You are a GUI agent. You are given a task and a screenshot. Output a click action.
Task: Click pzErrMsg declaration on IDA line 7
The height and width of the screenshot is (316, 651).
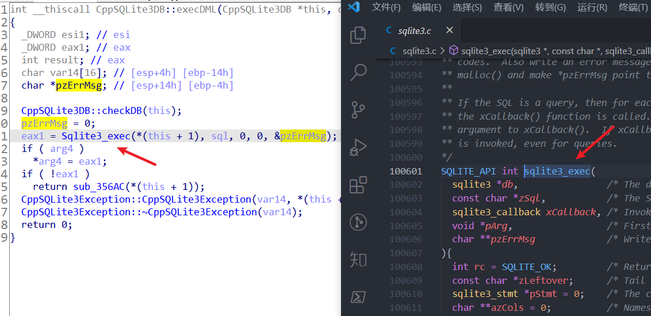(79, 86)
